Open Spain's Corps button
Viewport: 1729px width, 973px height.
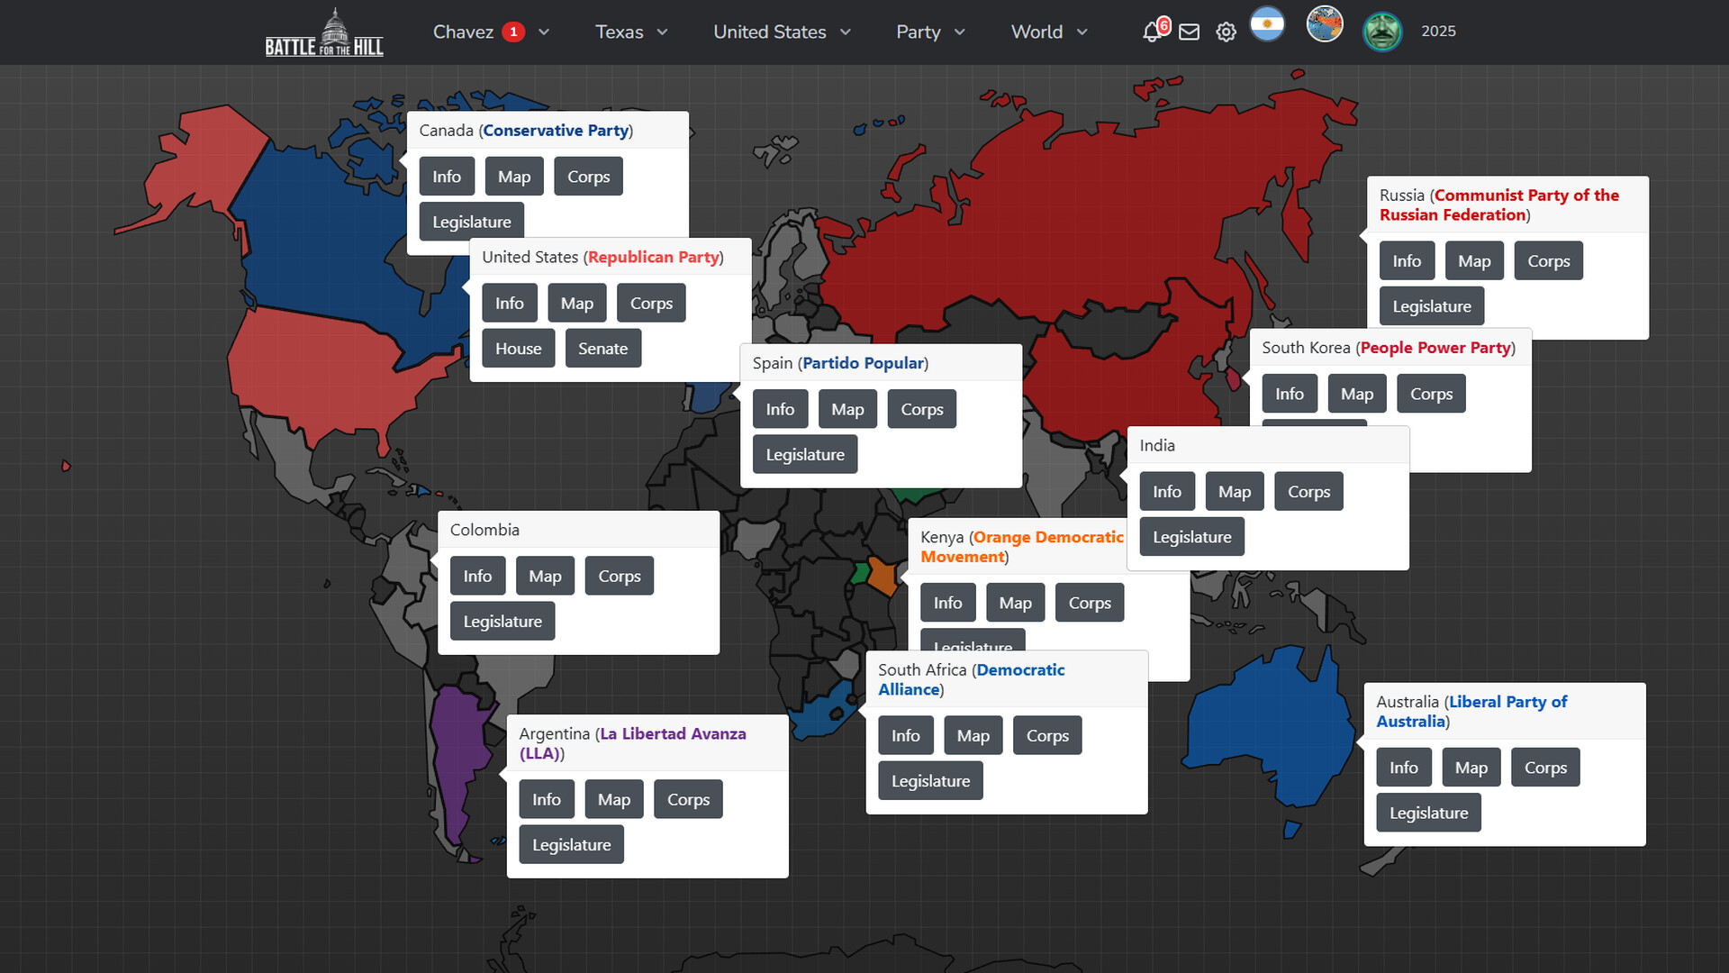tap(922, 409)
